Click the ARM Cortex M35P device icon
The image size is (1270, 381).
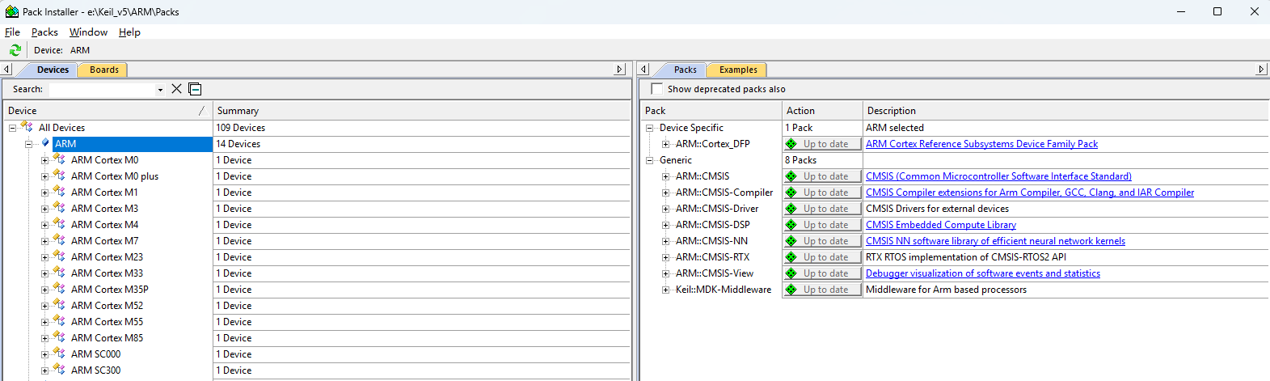(x=59, y=289)
